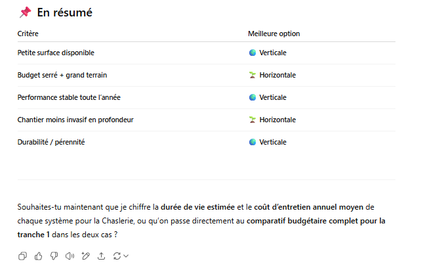
Task: Expand the chevron next to the regenerate icon
Action: (126, 256)
